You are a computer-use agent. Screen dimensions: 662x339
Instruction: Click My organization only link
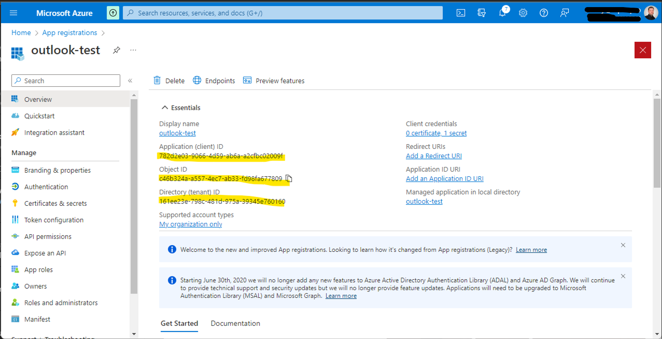[191, 224]
